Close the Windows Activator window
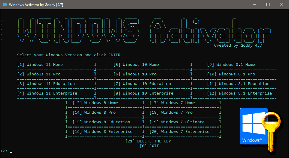Viewport: 289px width, 158px height. pos(281,4)
